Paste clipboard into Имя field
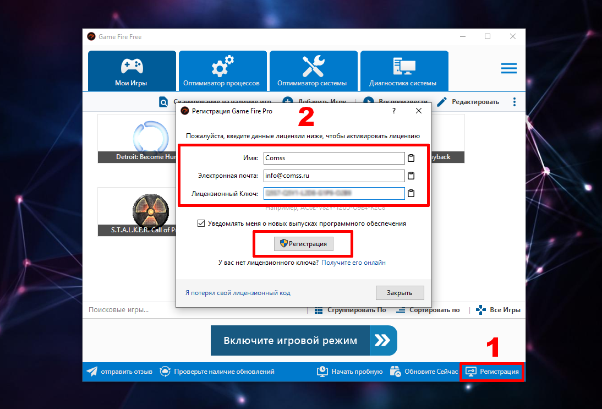This screenshot has height=409, width=602. pos(411,158)
